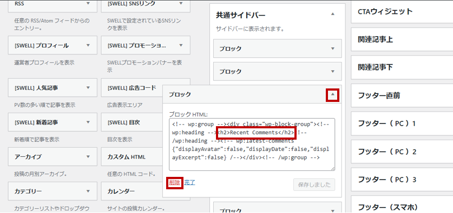Click the 削除 delete link
Image resolution: width=453 pixels, height=213 pixels.
pyautogui.click(x=174, y=182)
